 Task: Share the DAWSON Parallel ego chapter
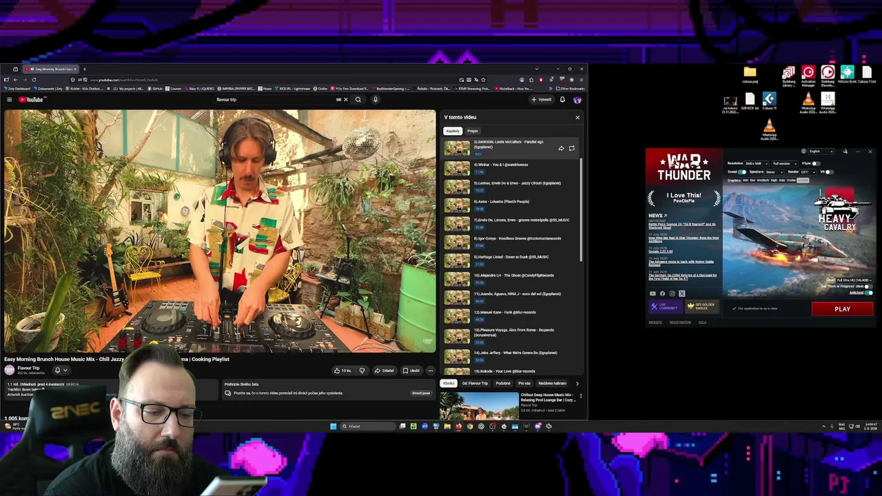tap(561, 148)
